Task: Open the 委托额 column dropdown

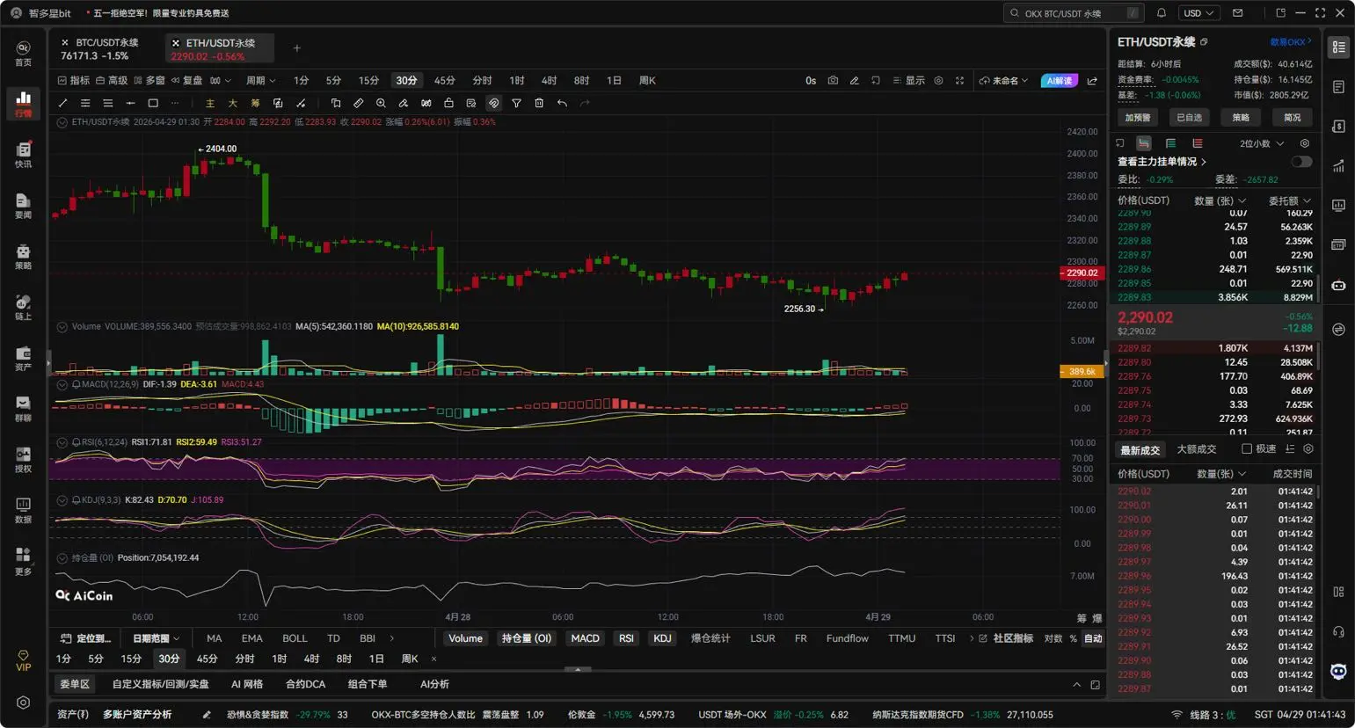Action: 1290,200
